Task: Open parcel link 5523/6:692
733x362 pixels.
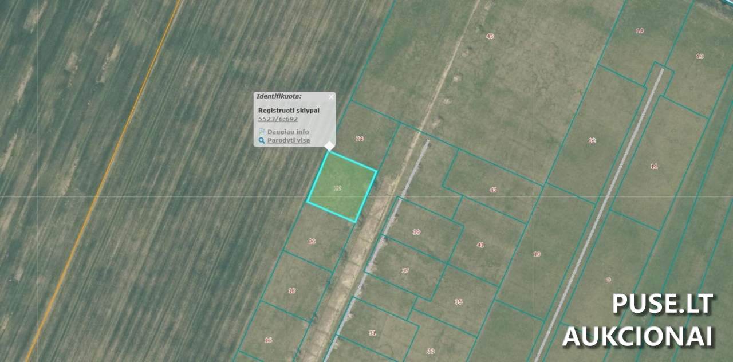Action: pos(278,119)
